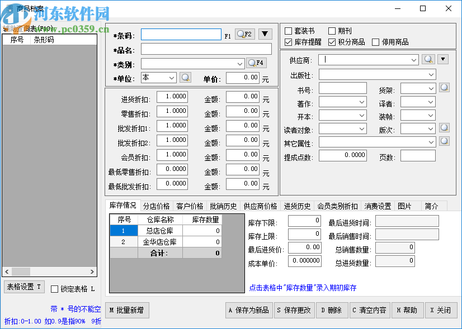Click the black dropdown arrow beside F2
Viewport: 462px width, 329px height.
pos(264,34)
